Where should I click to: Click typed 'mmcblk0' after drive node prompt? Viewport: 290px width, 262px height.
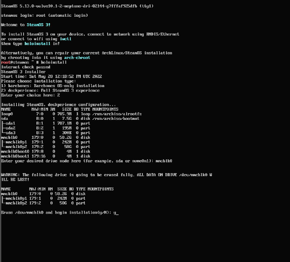click(x=164, y=161)
